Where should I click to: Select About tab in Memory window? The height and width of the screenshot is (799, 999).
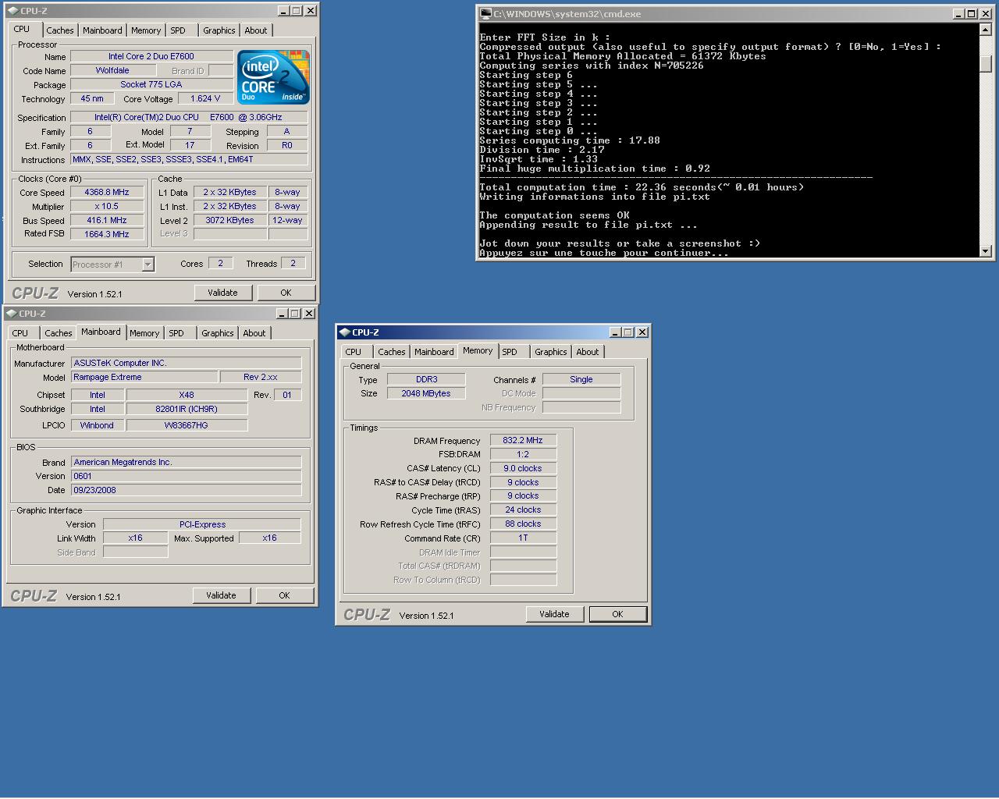click(587, 352)
